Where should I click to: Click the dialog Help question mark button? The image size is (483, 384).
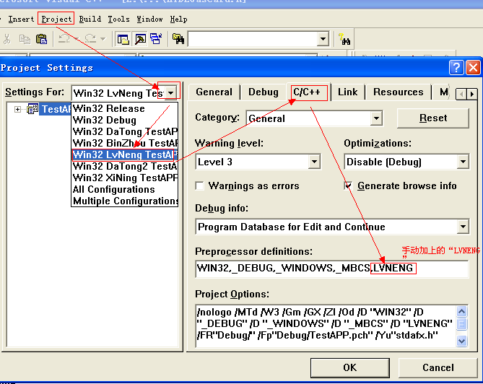(x=456, y=67)
